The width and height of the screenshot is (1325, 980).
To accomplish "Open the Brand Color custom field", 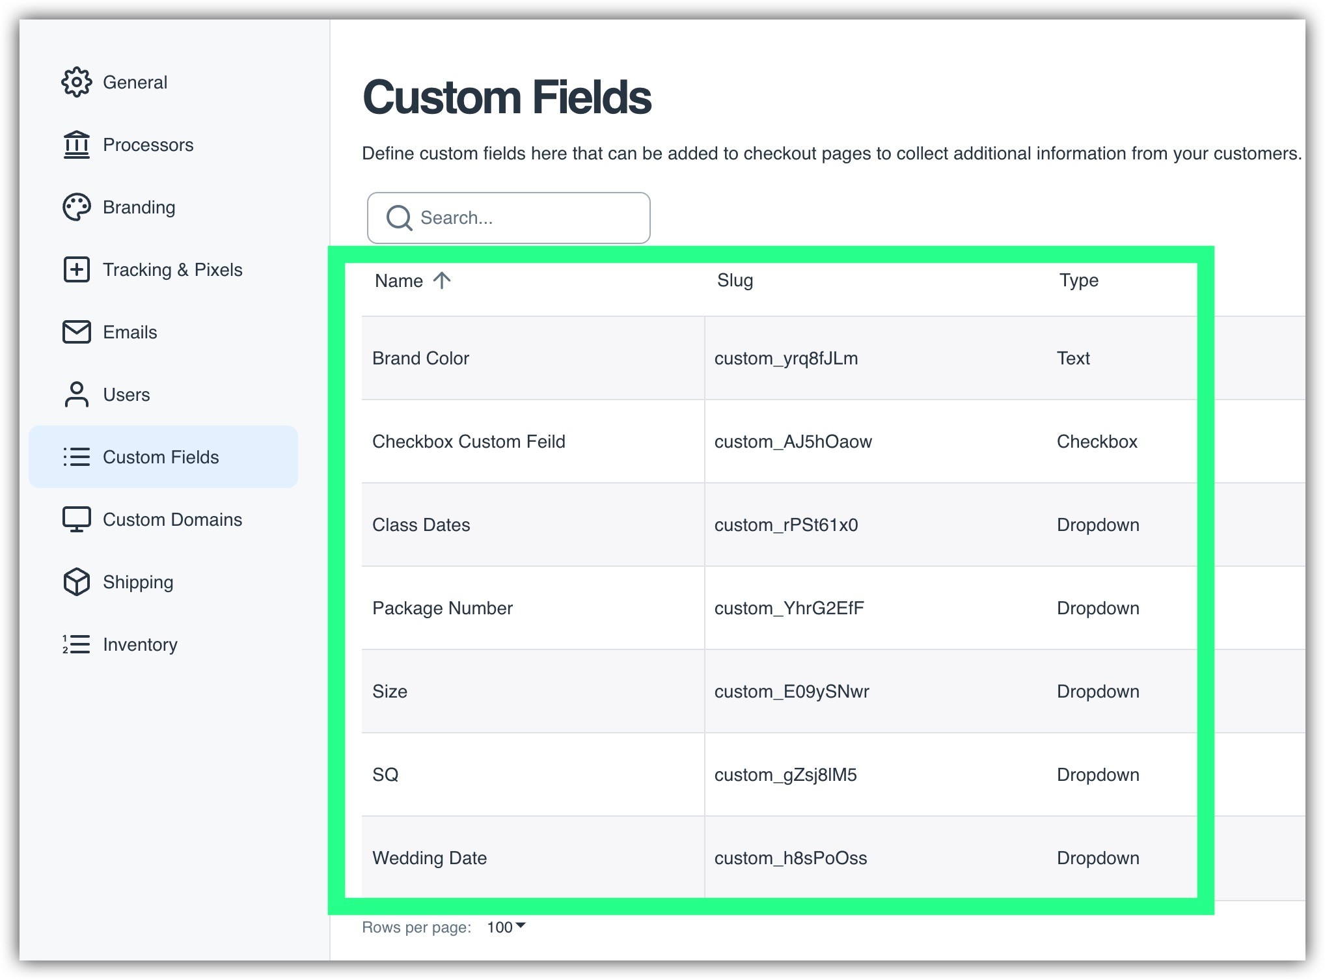I will click(x=420, y=358).
